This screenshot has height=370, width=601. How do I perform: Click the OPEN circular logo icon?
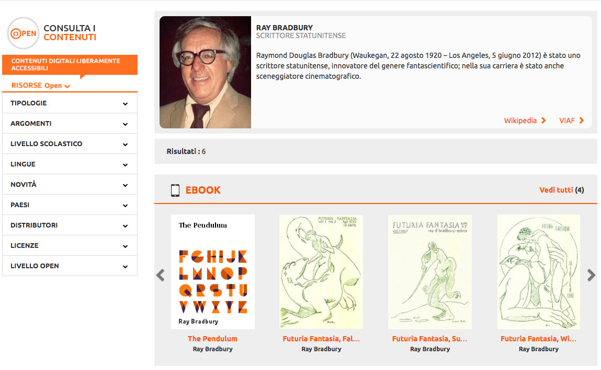tap(24, 33)
